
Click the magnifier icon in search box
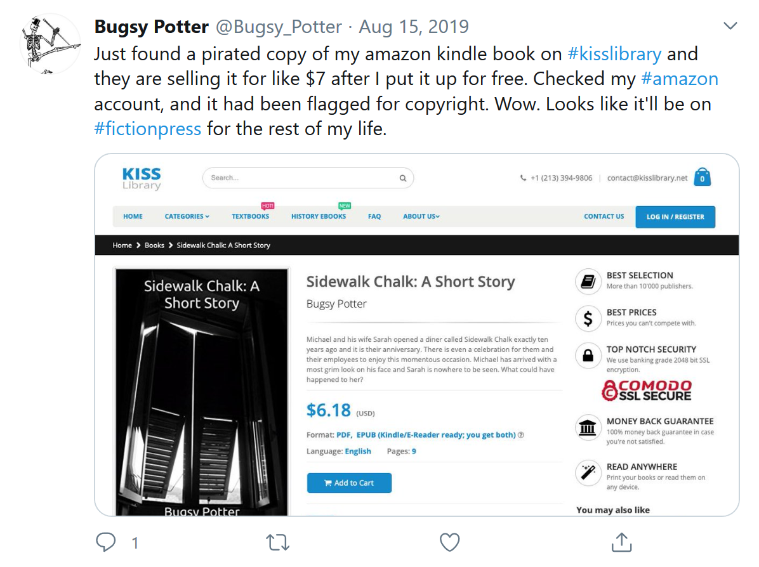click(402, 178)
